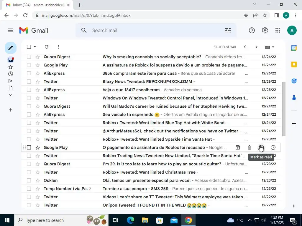Bookmark this page with star icon

[265, 15]
